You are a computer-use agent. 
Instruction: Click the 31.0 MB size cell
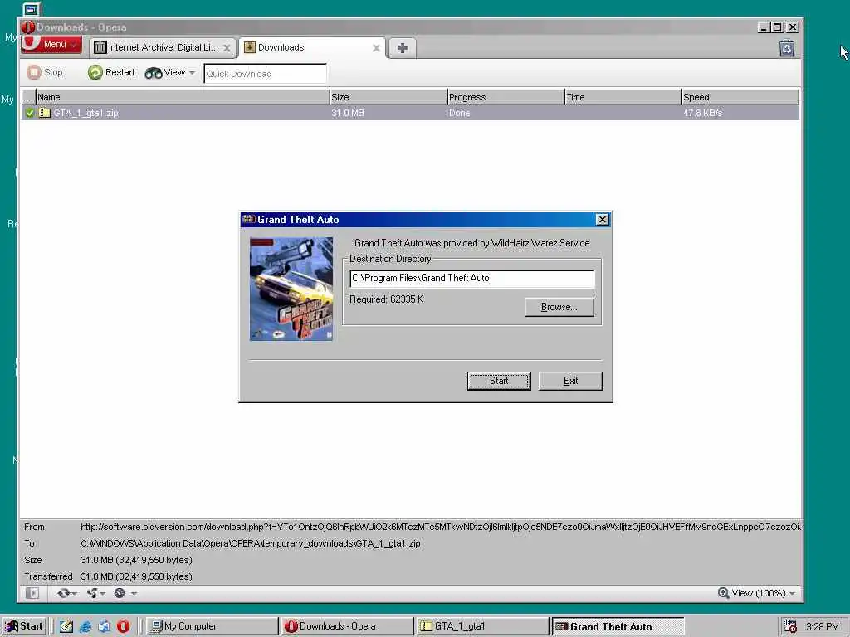[348, 113]
